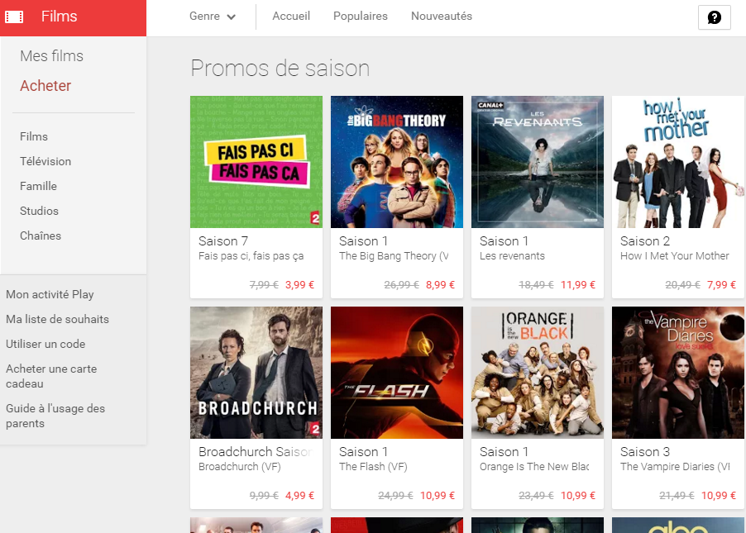Open the help question mark icon
This screenshot has width=746, height=533.
pyautogui.click(x=714, y=17)
